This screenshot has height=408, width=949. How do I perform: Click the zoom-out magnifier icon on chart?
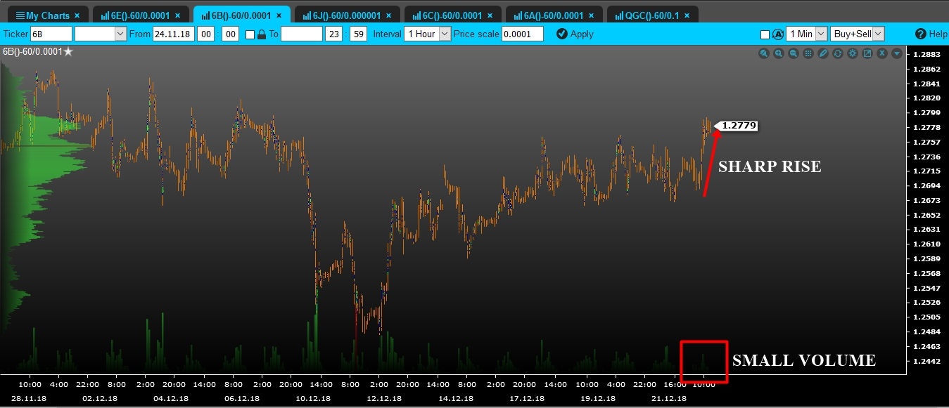[x=794, y=53]
